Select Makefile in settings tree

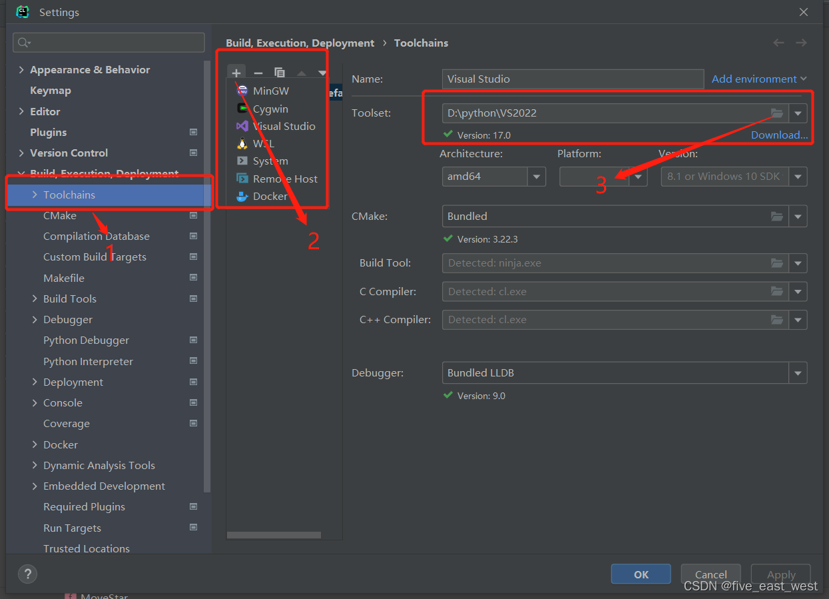click(64, 278)
